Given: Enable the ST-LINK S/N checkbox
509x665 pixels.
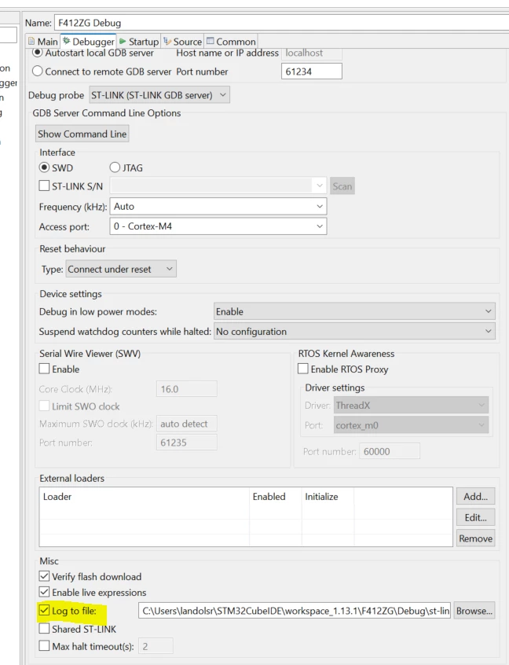Looking at the screenshot, I should (x=44, y=186).
